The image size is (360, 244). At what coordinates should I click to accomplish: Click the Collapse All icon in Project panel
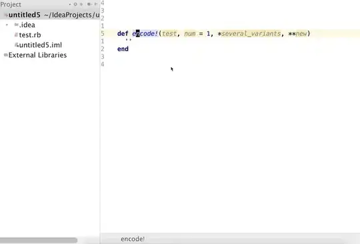tap(81, 5)
